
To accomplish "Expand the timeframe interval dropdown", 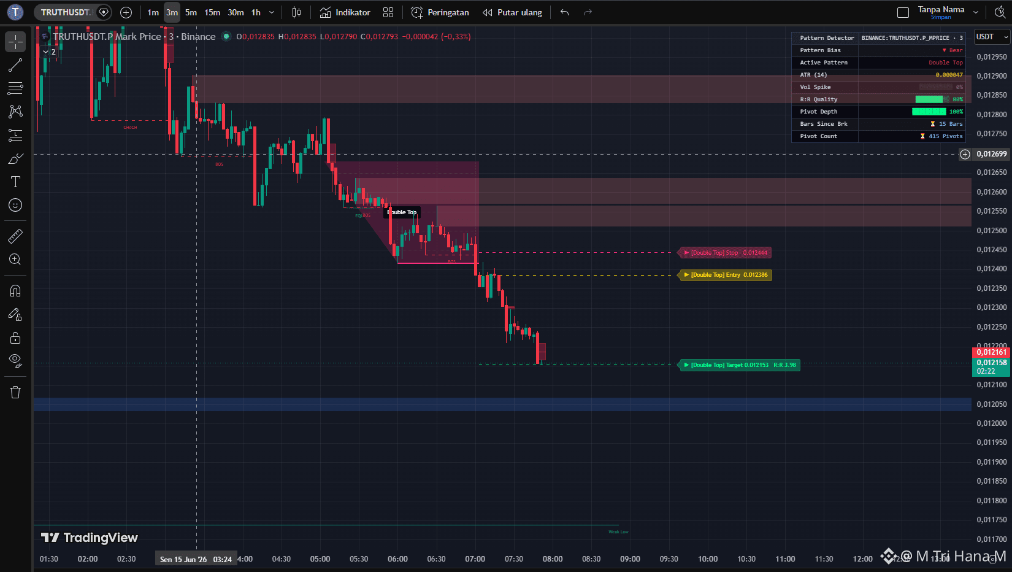I will tap(272, 12).
